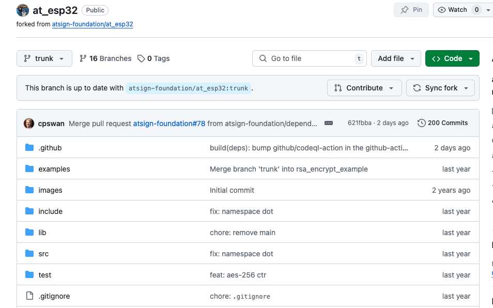Click the .gitignore file icon
493x308 pixels.
(x=29, y=296)
